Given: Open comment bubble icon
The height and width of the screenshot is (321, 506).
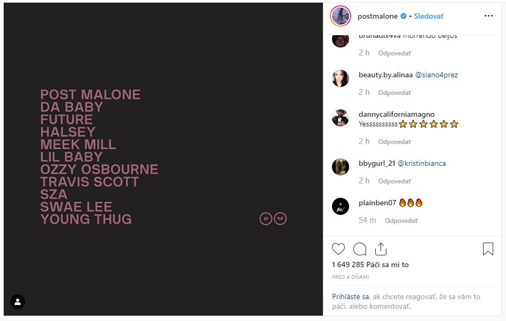Looking at the screenshot, I should pos(360,249).
